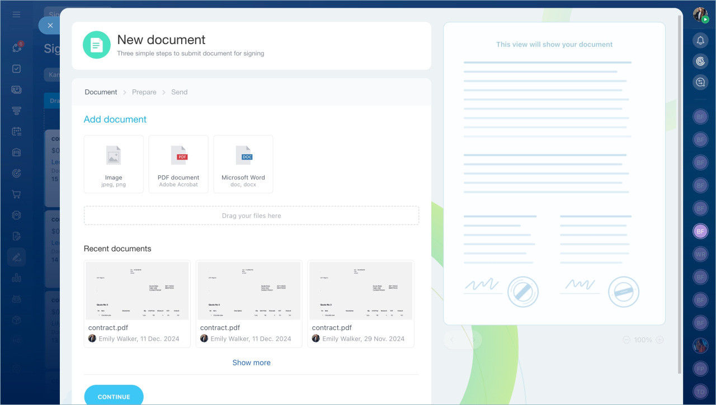Go to the Send step
Viewport: 716px width, 405px height.
click(x=179, y=92)
